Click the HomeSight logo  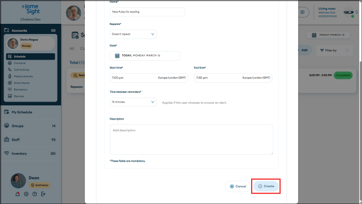(31, 10)
